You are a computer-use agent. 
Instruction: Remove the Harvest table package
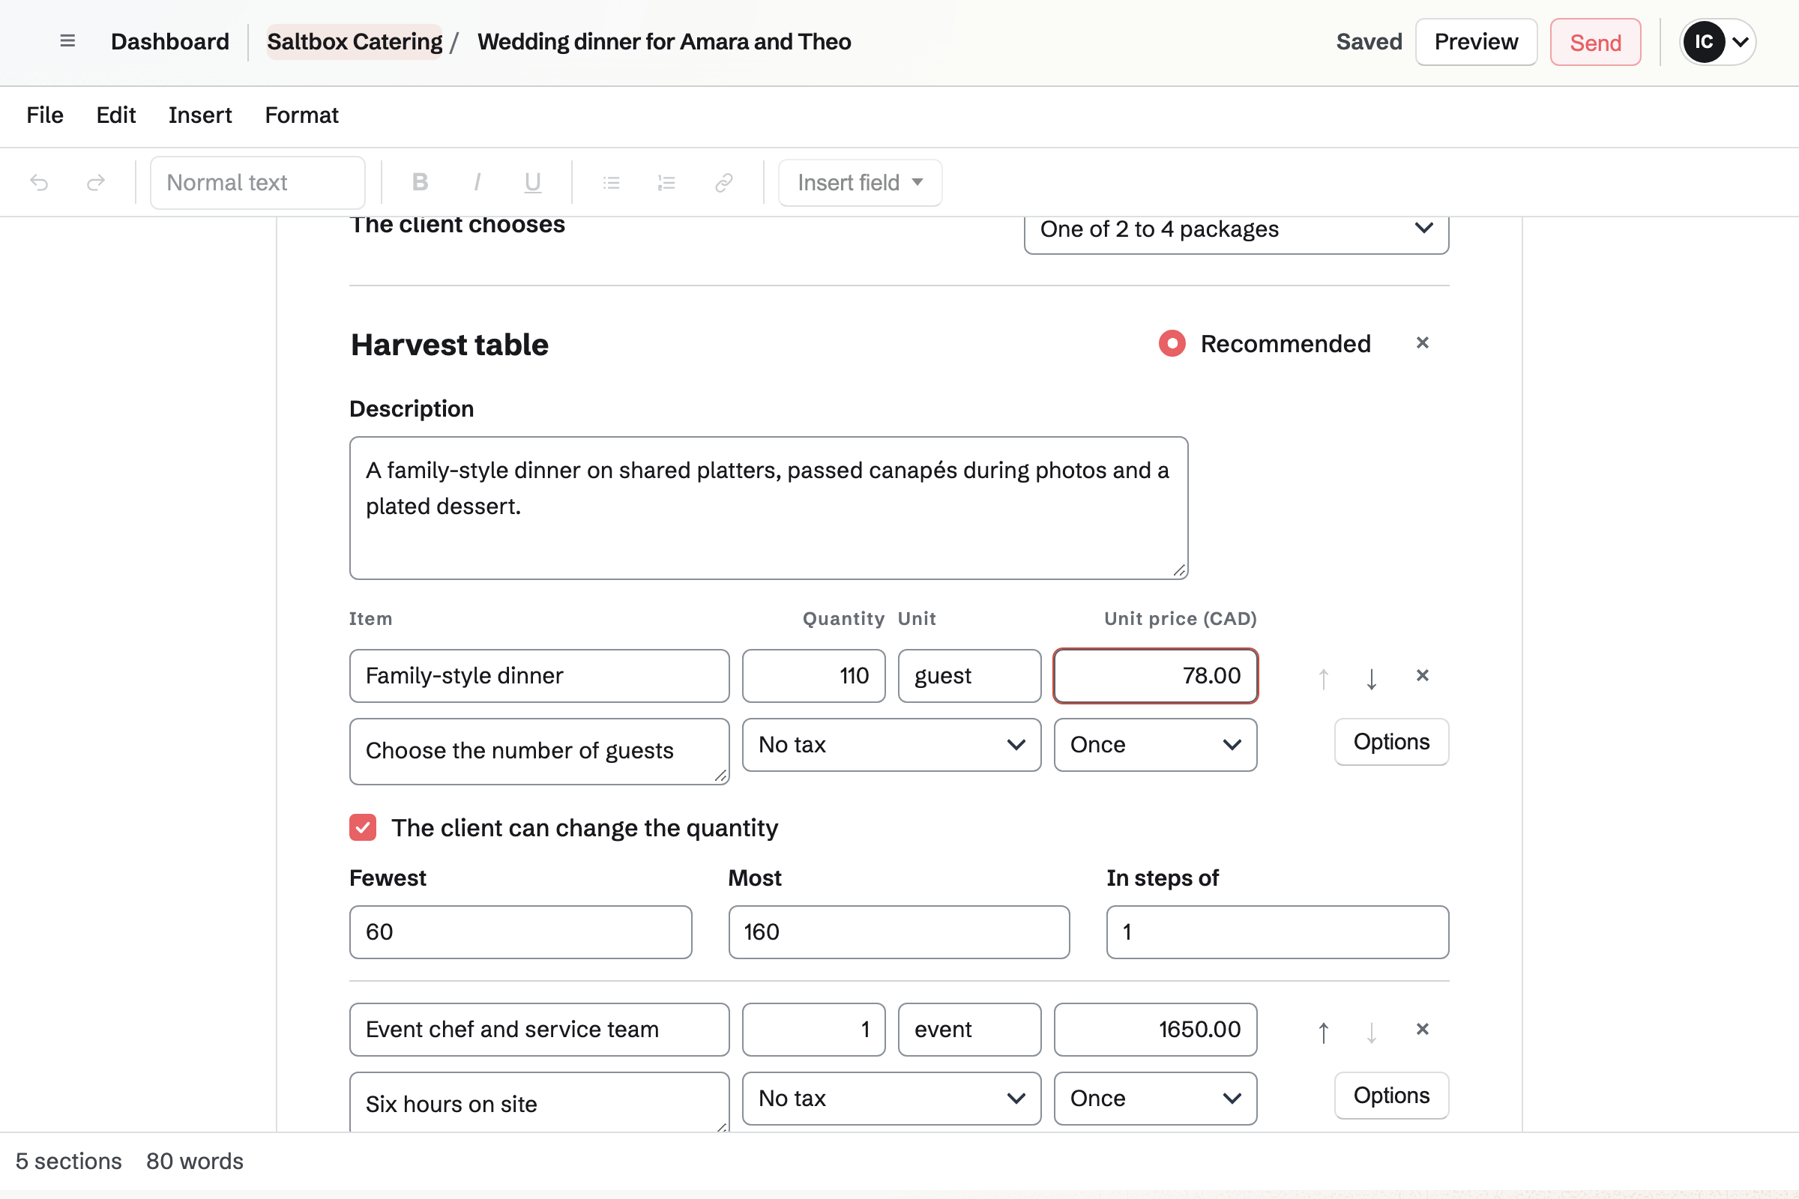1422,343
